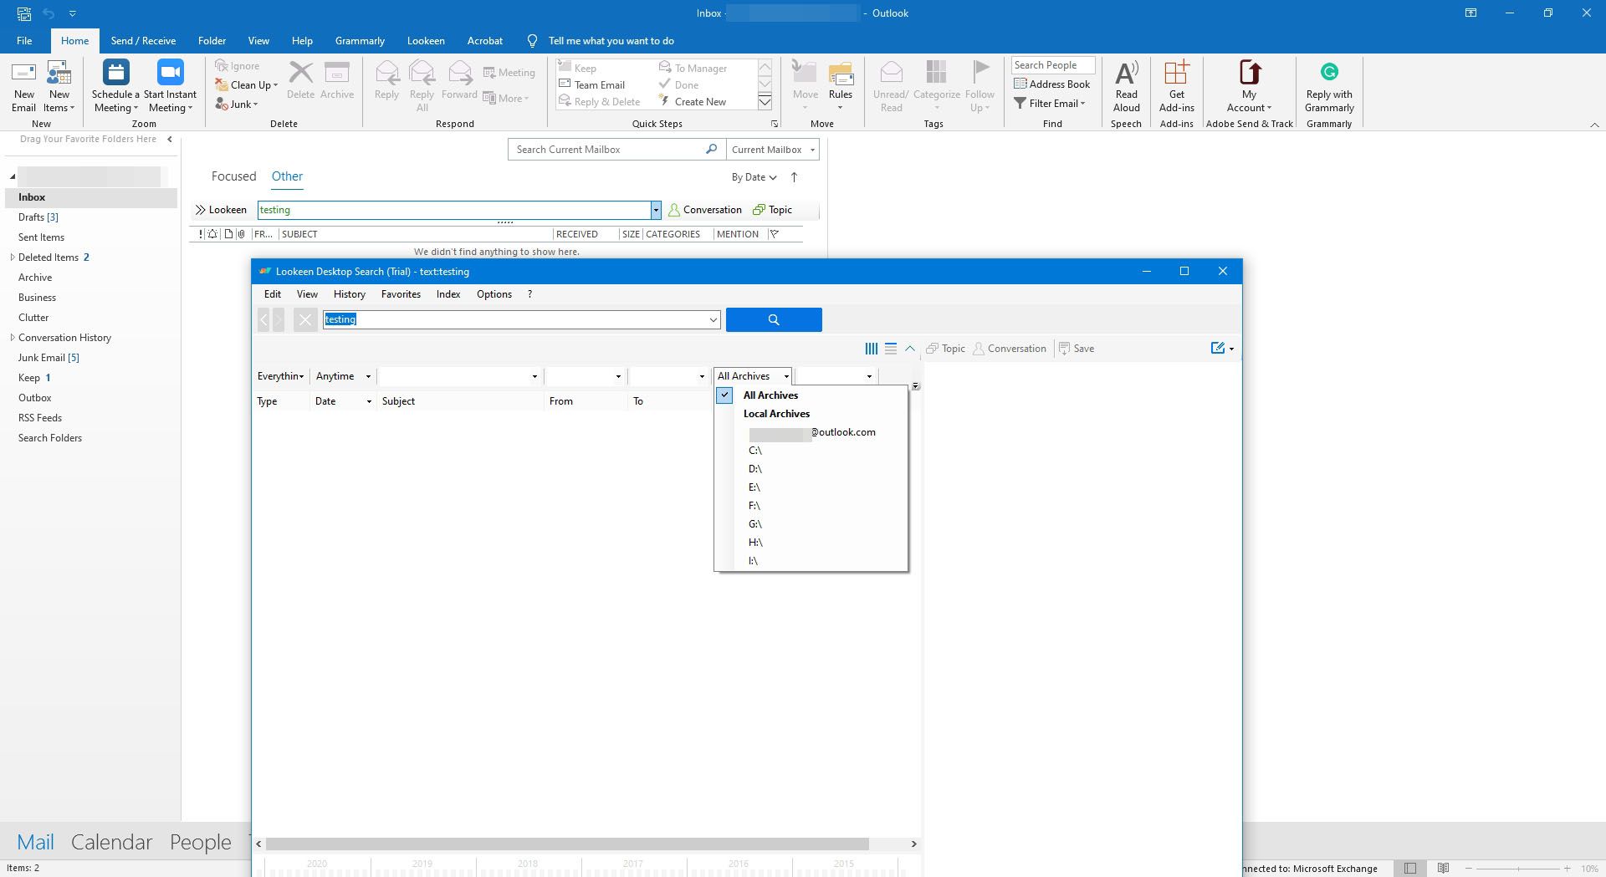Open the Lookeen Options menu
Image resolution: width=1606 pixels, height=877 pixels.
[494, 294]
